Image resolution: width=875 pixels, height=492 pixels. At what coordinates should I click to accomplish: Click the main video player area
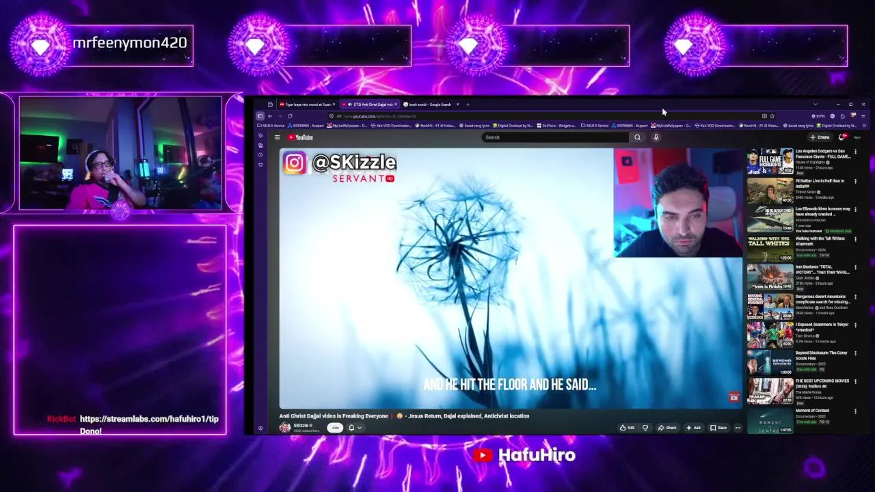pos(511,278)
